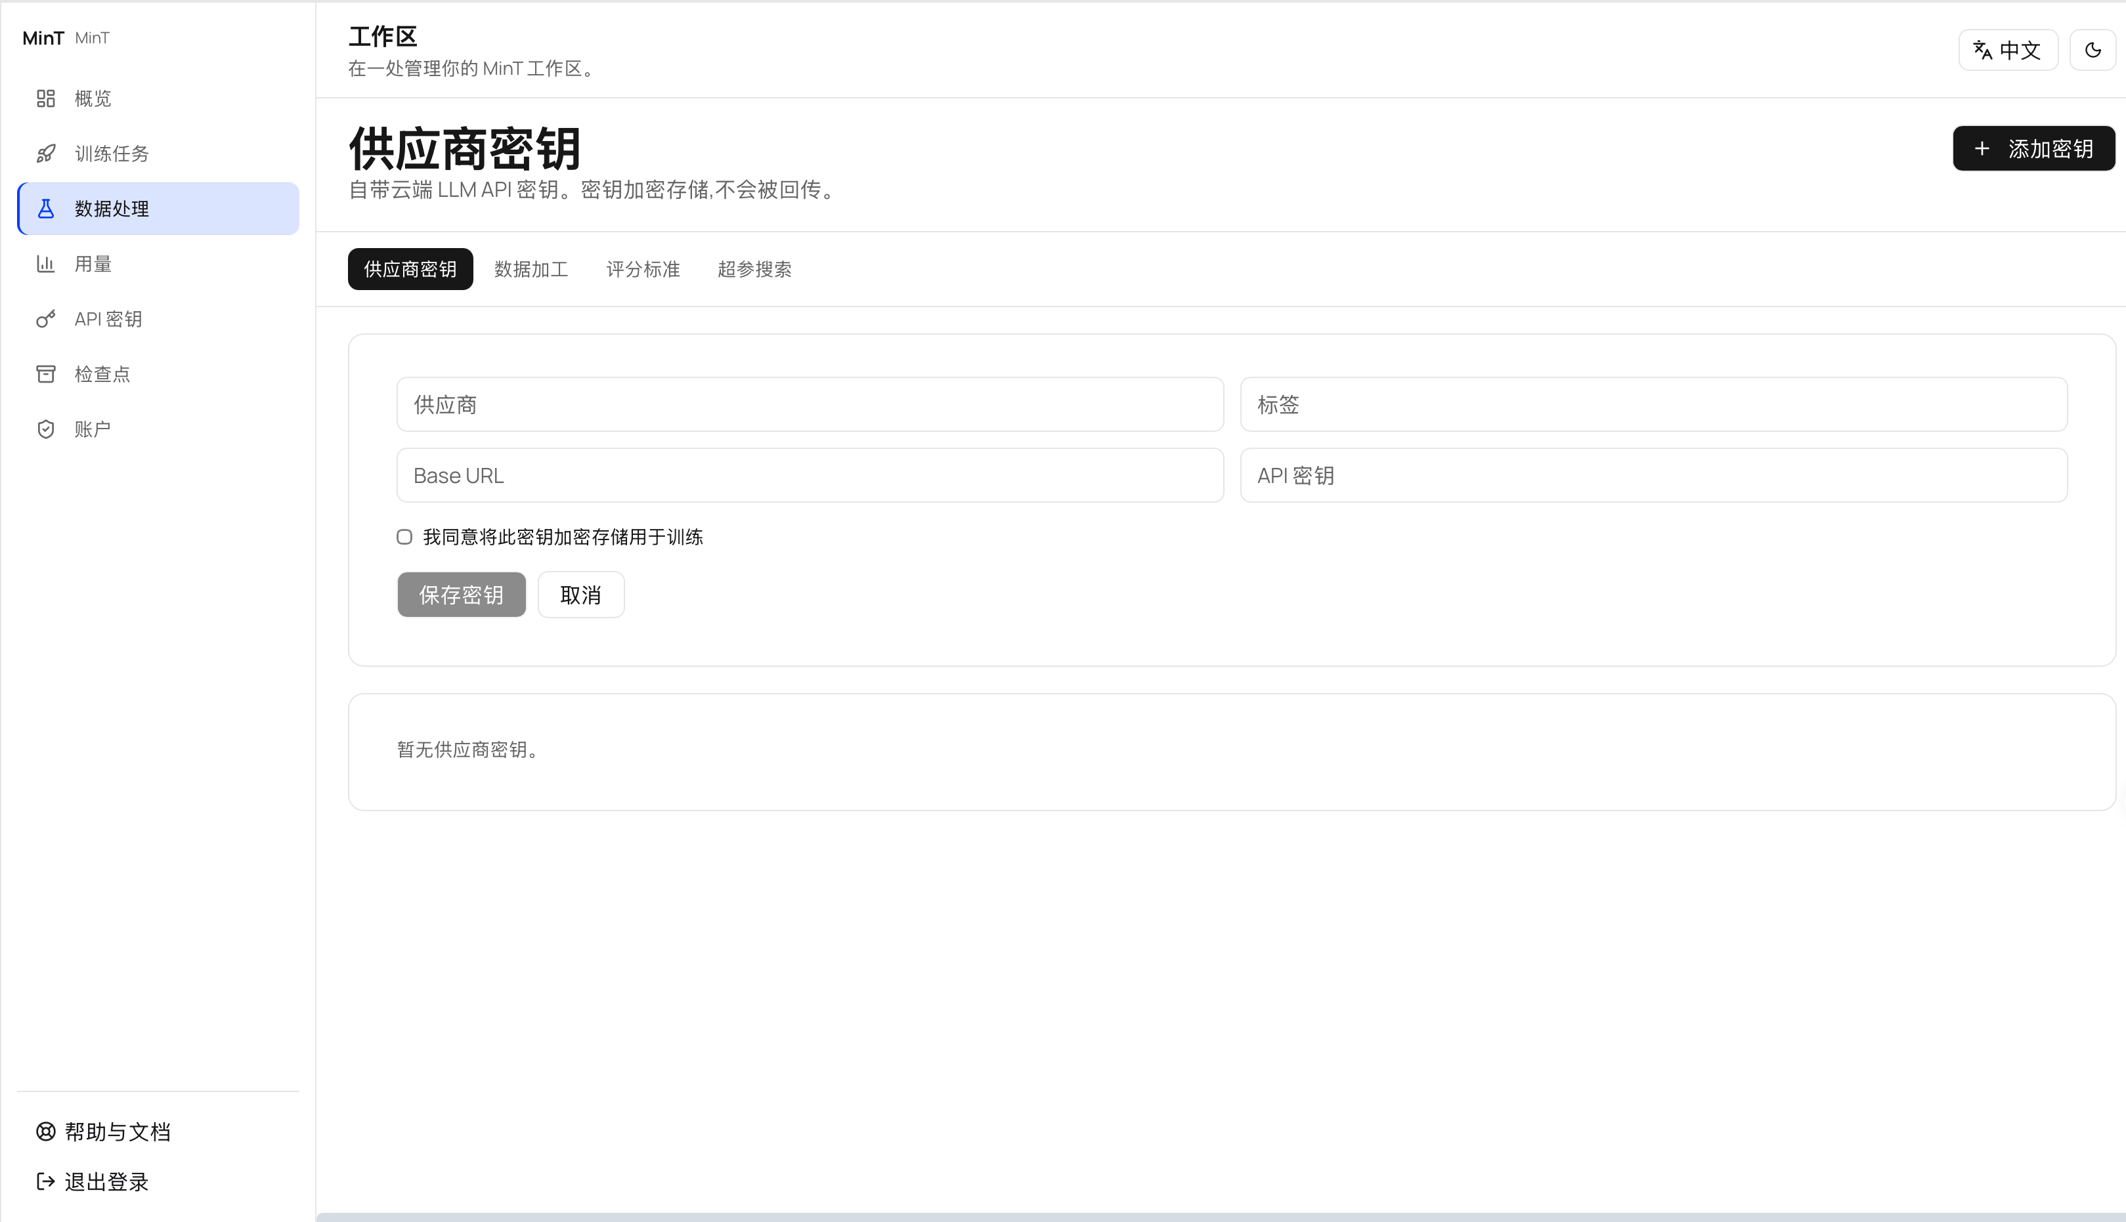Click the 保存密钥 button
Screen dimensions: 2126x1222
pyautogui.click(x=461, y=594)
